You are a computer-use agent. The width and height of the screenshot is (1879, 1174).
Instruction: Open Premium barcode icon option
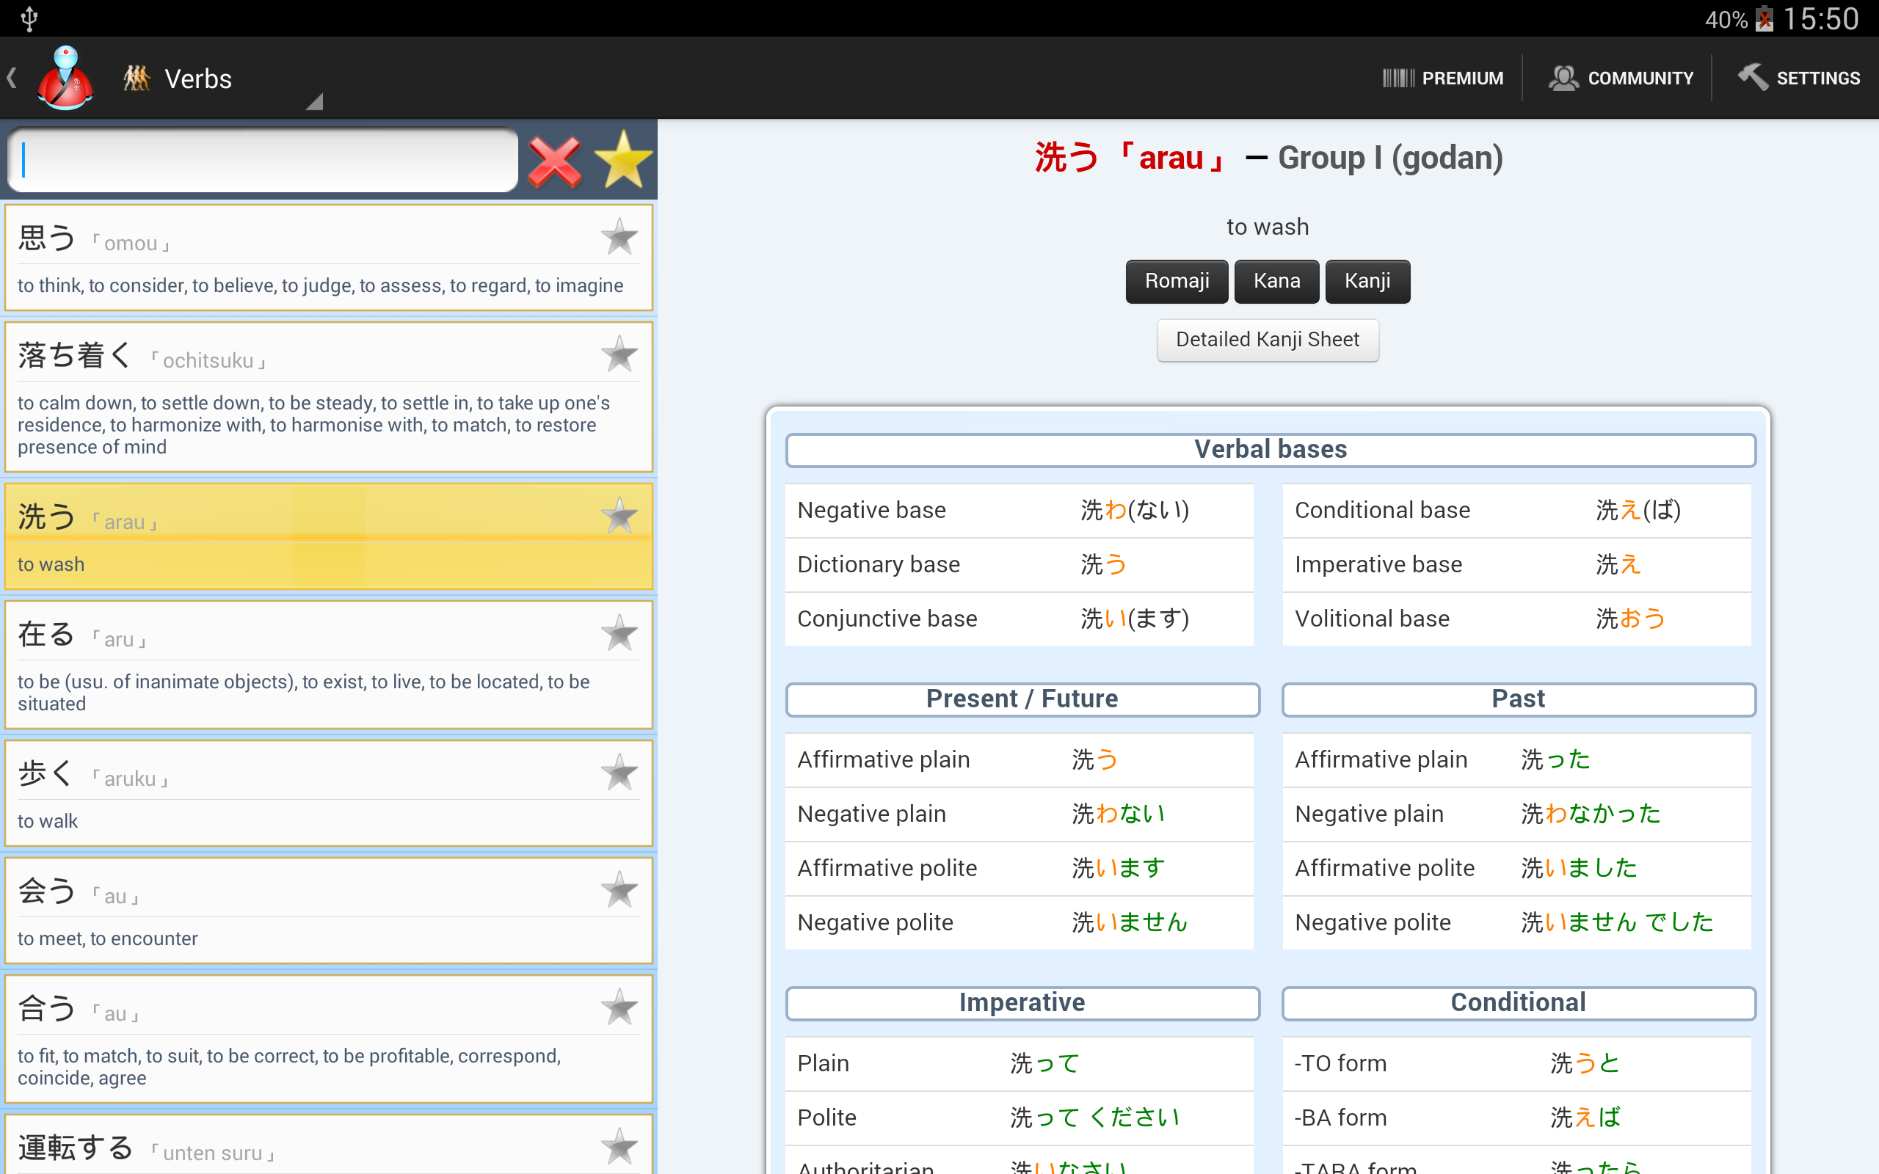[1442, 79]
